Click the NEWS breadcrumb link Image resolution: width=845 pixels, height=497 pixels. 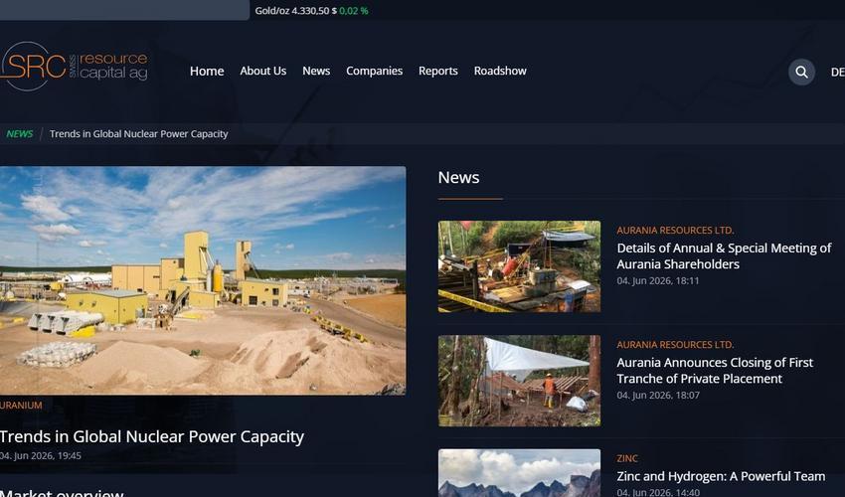20,133
